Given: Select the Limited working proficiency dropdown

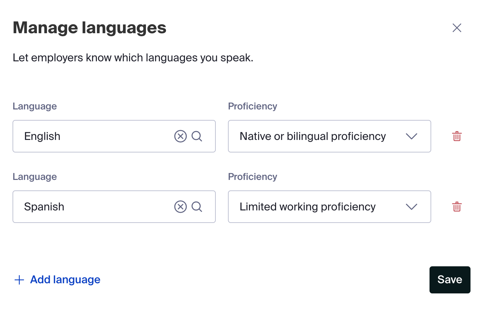Looking at the screenshot, I should 329,207.
